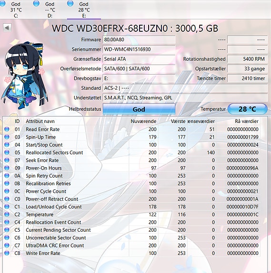
Task: Select the Load/Unload Cycle Count attribute name
Action: (x=54, y=207)
